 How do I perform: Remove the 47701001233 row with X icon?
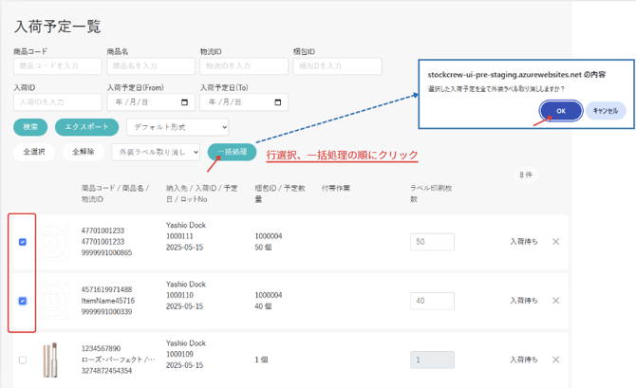tap(556, 242)
